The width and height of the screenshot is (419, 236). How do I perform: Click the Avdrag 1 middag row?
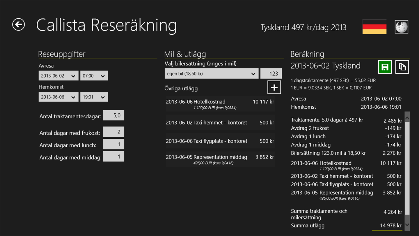[346, 145]
